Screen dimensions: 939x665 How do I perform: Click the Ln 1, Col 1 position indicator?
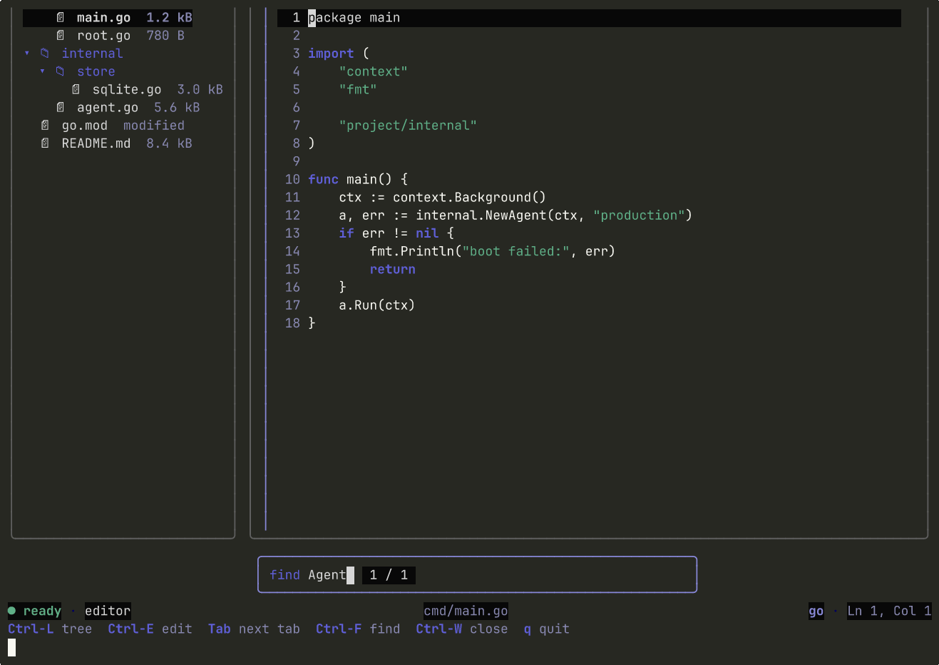click(x=889, y=611)
